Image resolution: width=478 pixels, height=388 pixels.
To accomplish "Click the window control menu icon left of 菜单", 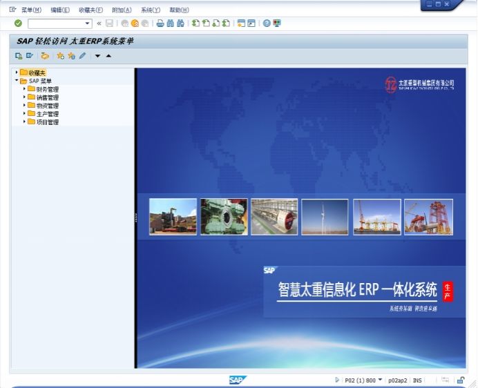I will click(12, 10).
